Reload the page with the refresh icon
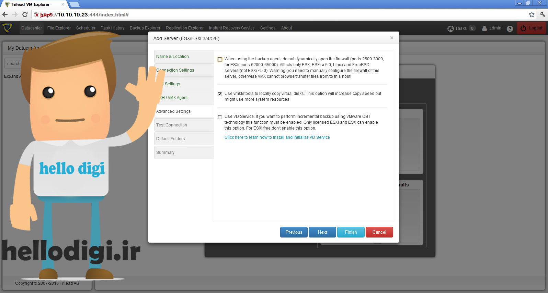 pyautogui.click(x=25, y=14)
